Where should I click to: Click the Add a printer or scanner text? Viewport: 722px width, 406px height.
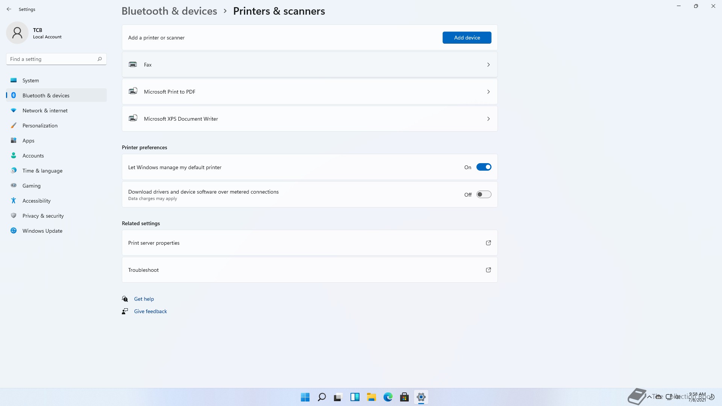(x=156, y=38)
